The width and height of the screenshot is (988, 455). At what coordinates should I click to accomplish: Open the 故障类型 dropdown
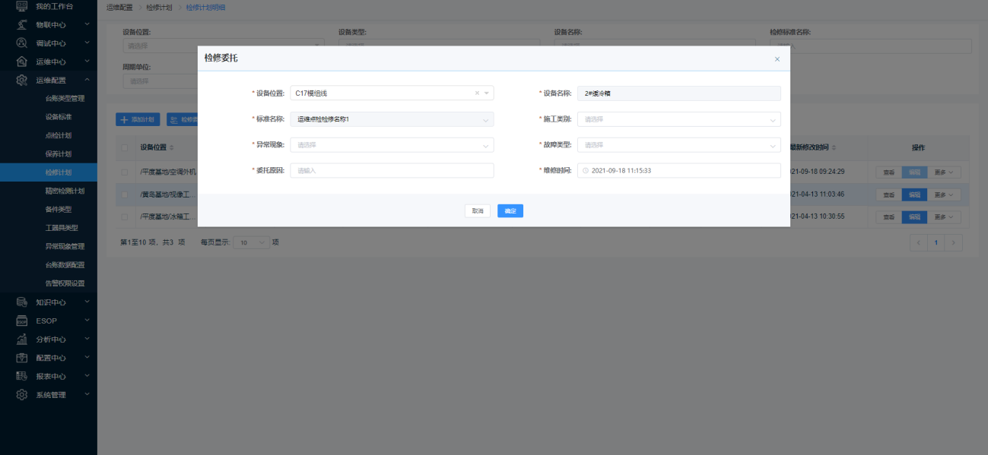pos(678,145)
